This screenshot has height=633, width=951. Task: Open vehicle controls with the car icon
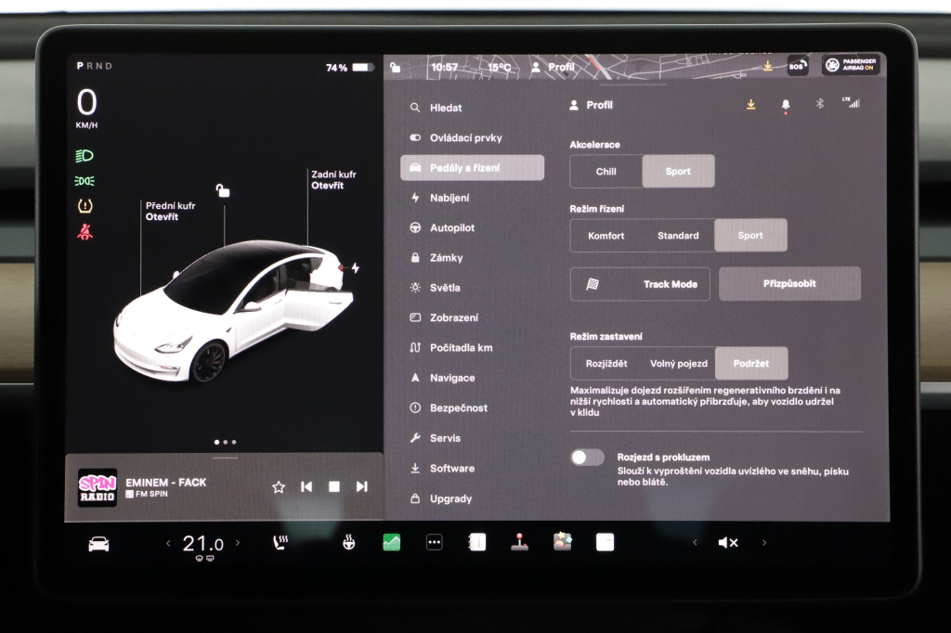tap(98, 542)
